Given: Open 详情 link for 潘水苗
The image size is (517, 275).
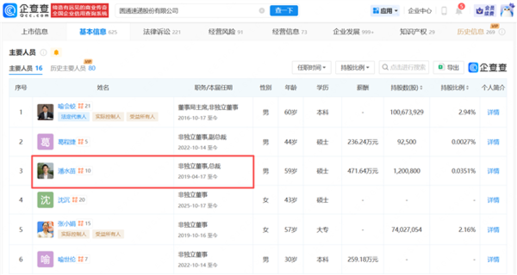Looking at the screenshot, I should tap(493, 171).
